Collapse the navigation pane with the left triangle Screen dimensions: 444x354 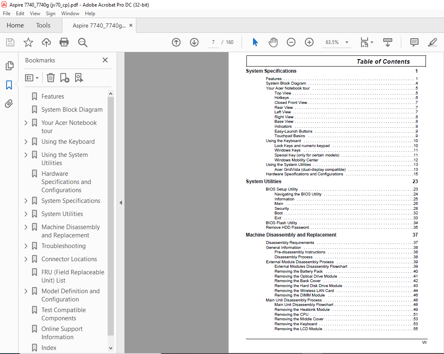[x=121, y=202]
